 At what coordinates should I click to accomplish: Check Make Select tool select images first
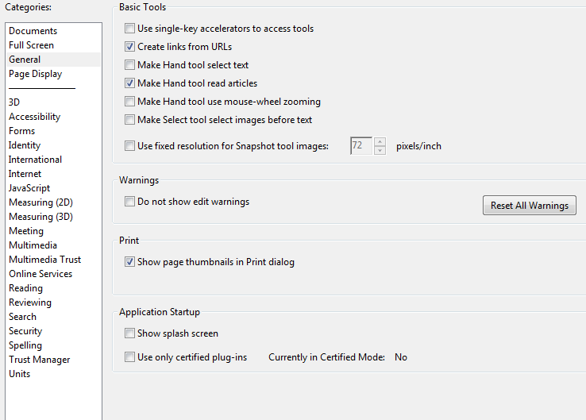click(130, 120)
